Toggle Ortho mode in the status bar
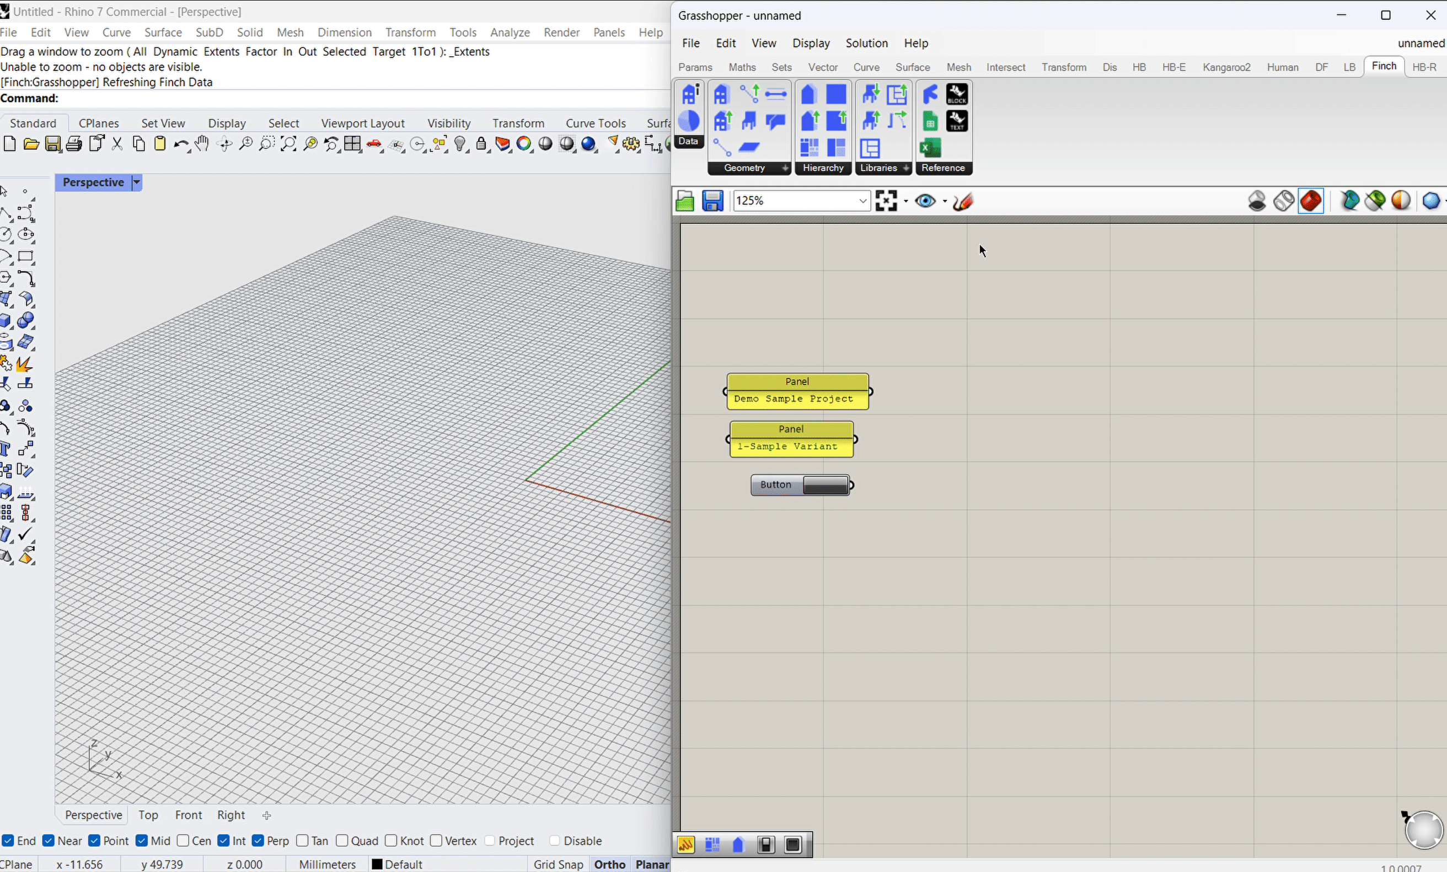1447x872 pixels. [609, 864]
